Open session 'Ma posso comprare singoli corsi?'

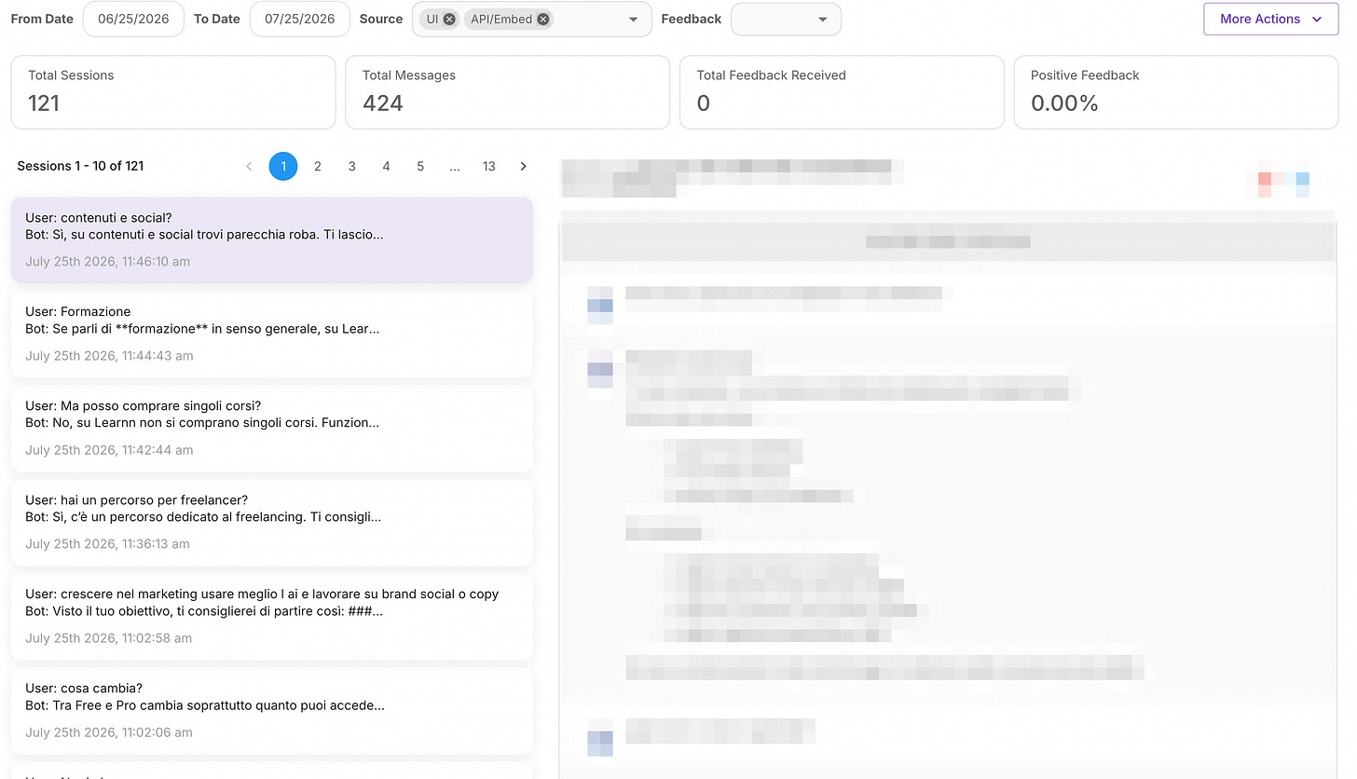tap(272, 428)
